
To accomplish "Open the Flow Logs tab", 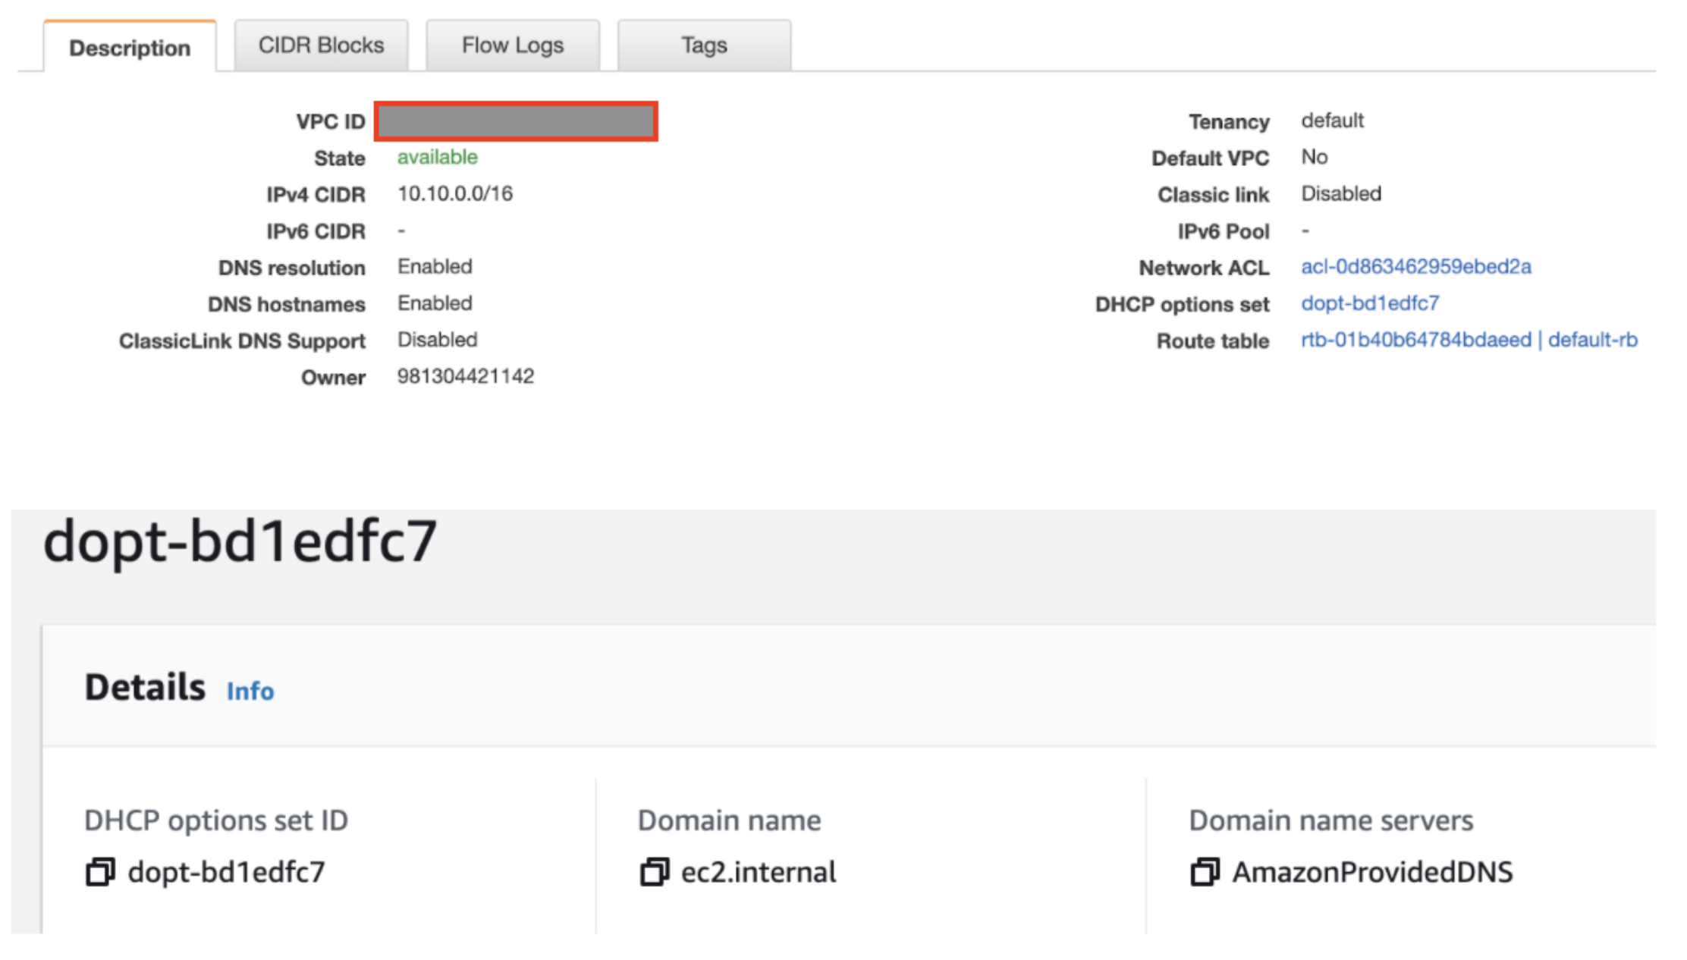I will pyautogui.click(x=512, y=45).
